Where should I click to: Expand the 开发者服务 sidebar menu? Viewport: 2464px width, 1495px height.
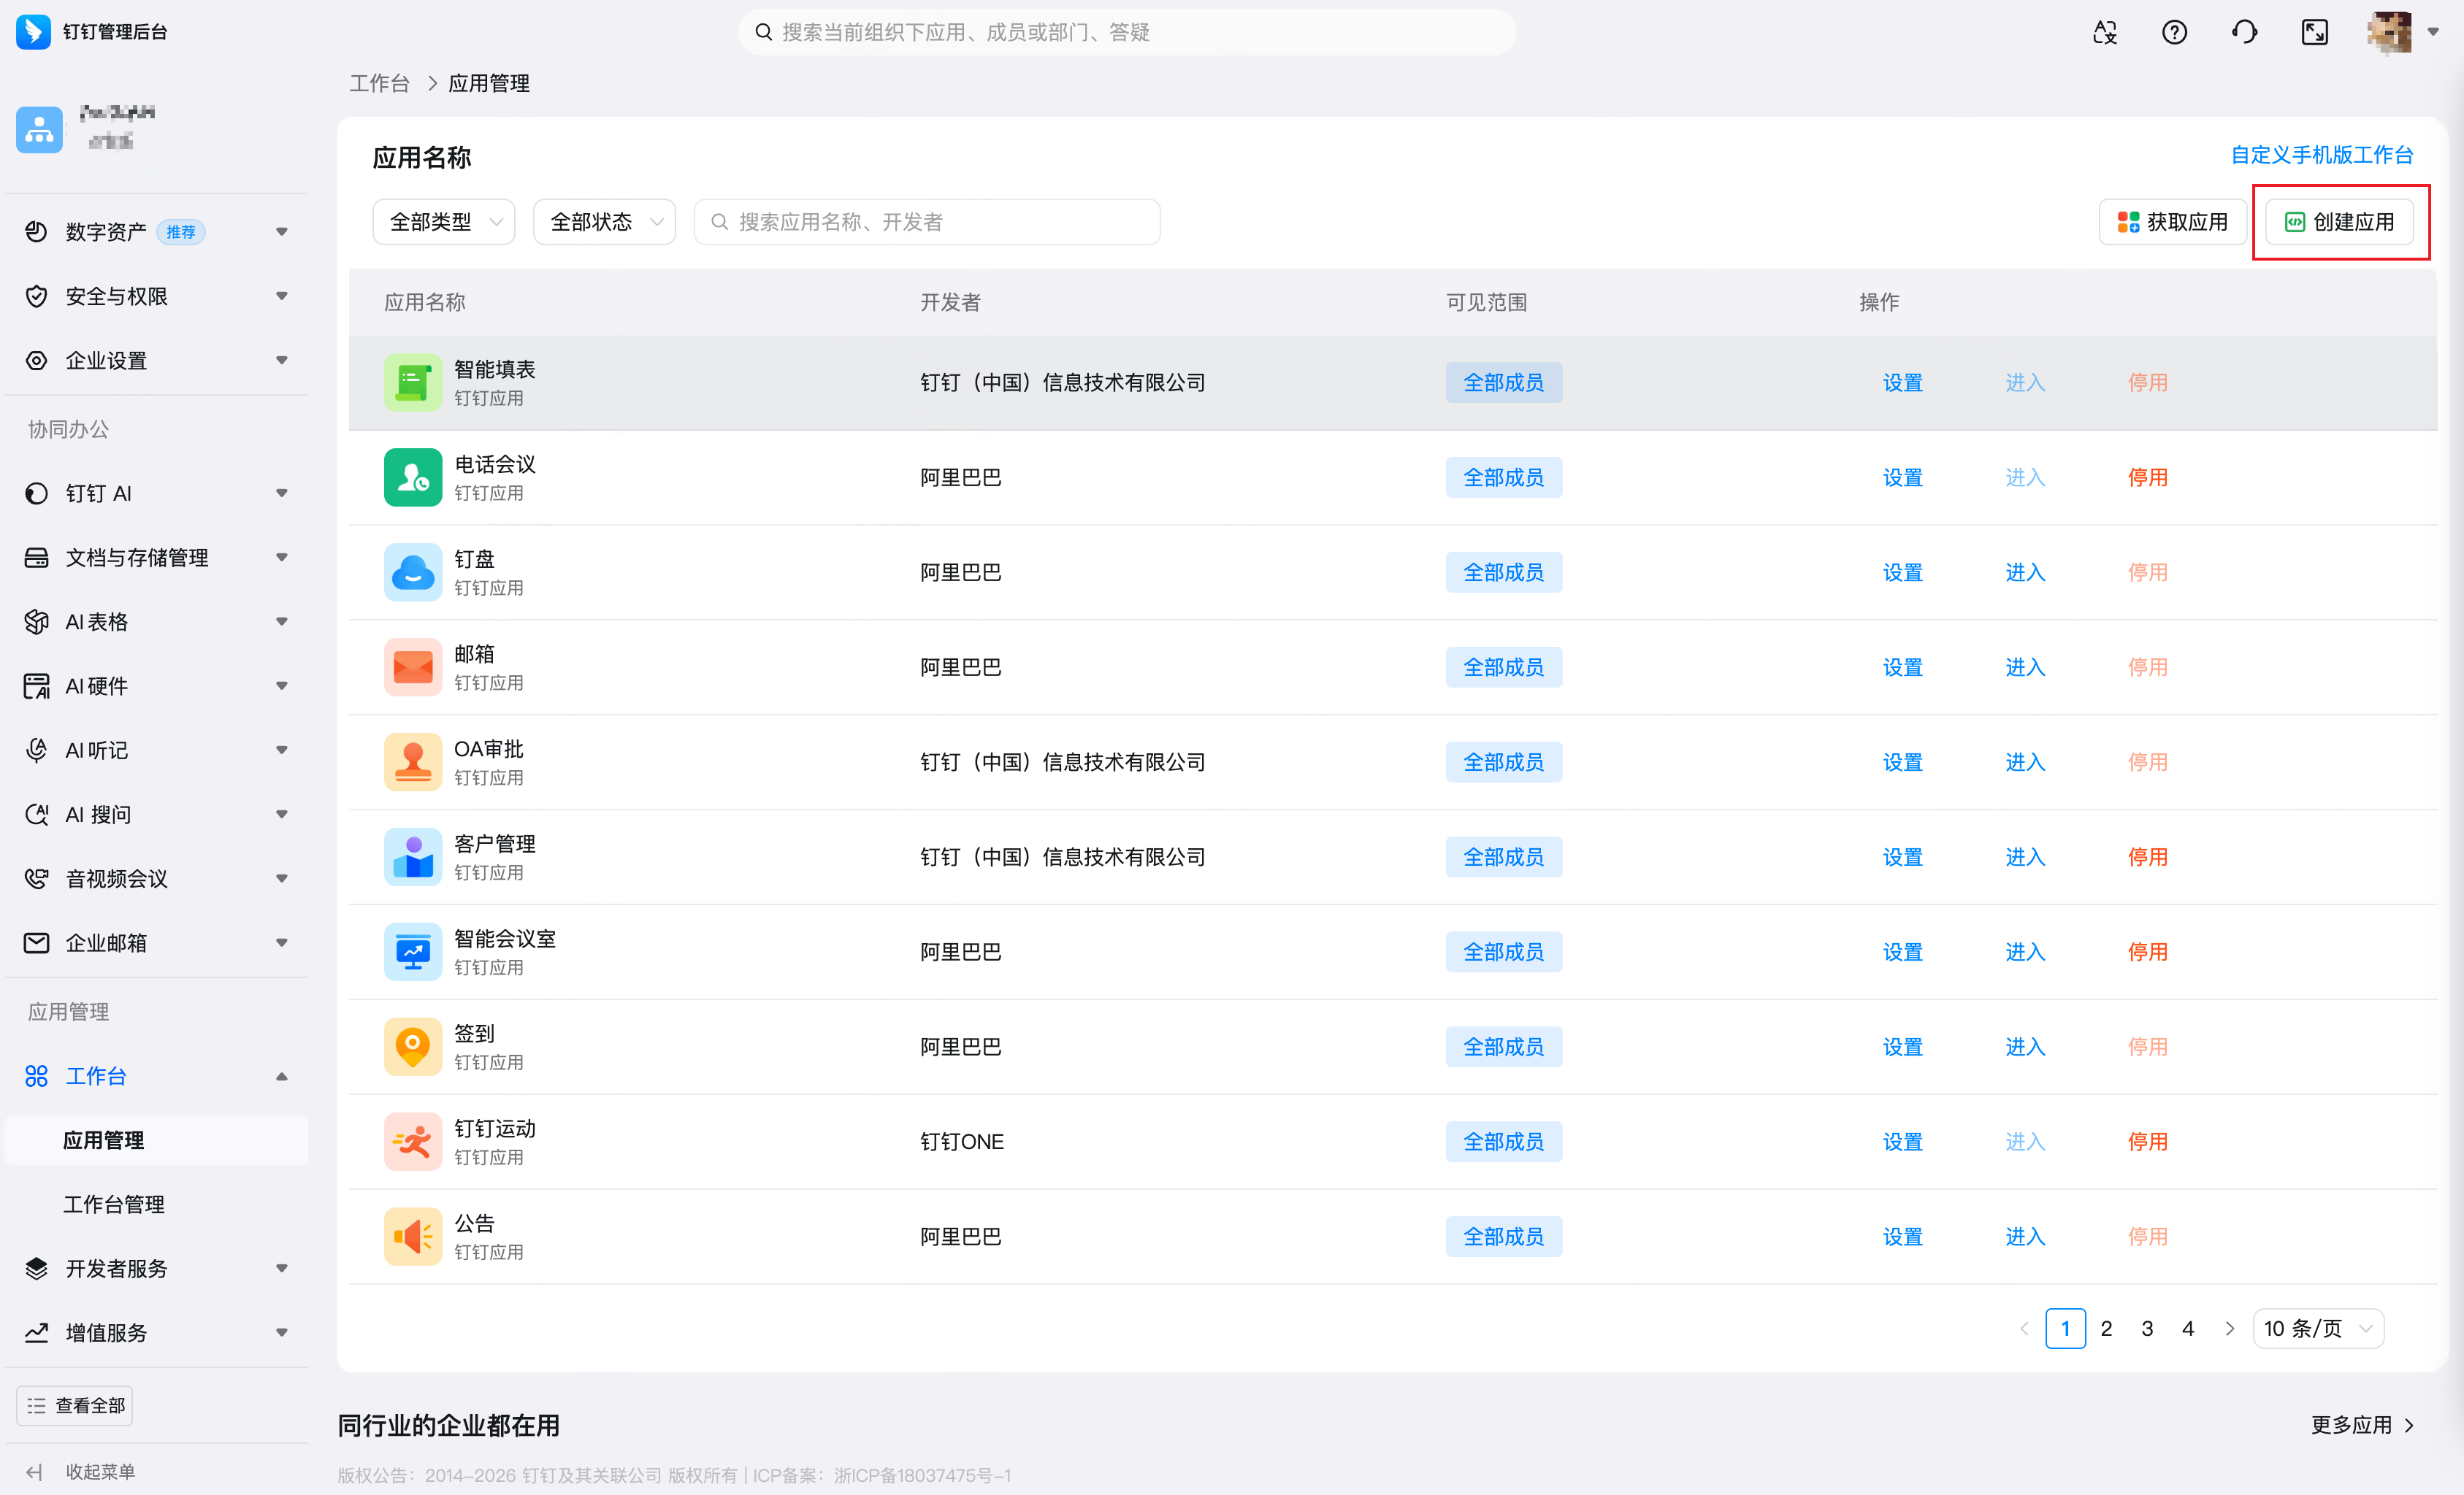coord(157,1269)
